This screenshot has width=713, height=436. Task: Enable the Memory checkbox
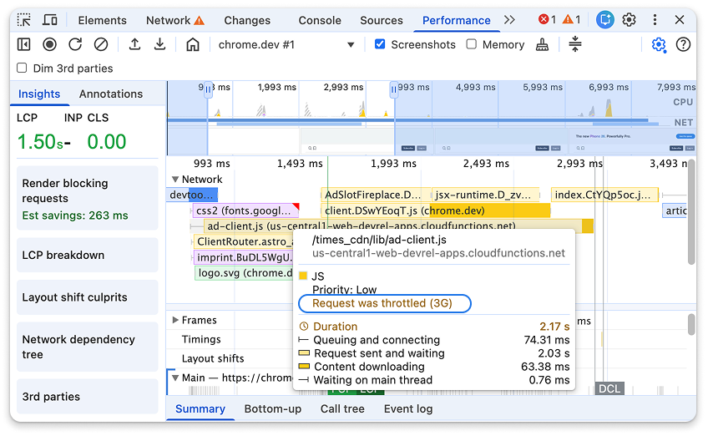pyautogui.click(x=472, y=45)
